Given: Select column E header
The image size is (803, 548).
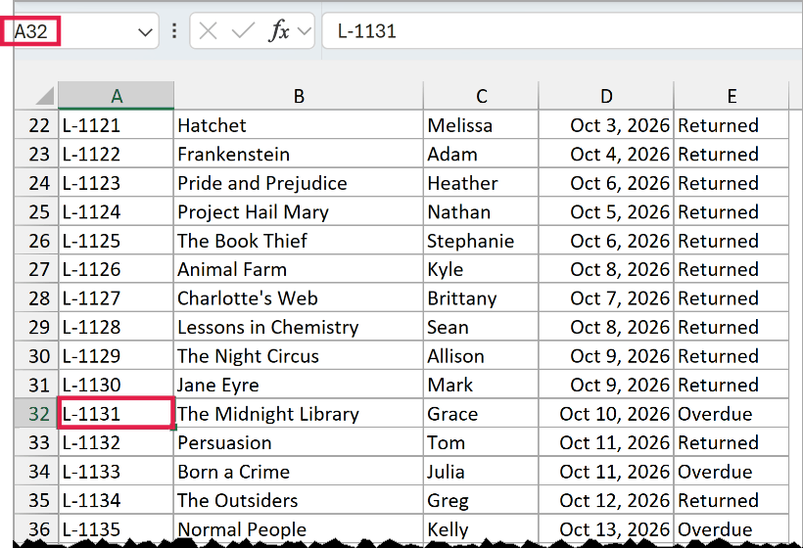Looking at the screenshot, I should pyautogui.click(x=732, y=96).
